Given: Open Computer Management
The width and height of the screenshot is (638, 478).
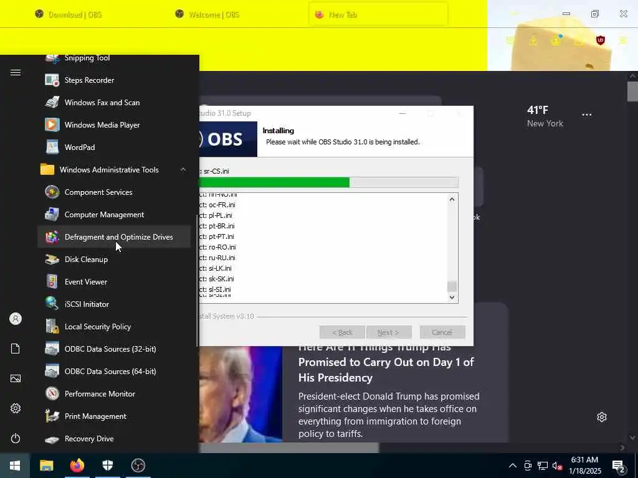Looking at the screenshot, I should (114, 215).
